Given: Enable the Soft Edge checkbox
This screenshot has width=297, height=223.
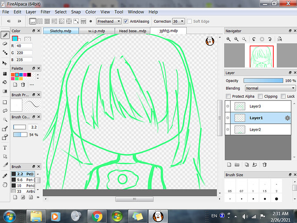Looking at the screenshot, I should (189, 21).
